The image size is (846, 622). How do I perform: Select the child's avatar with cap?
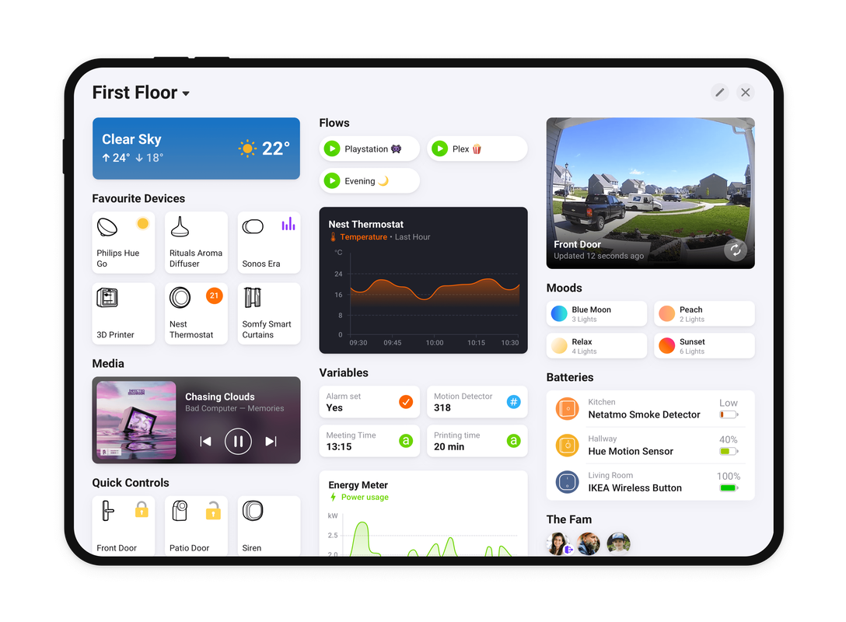[618, 543]
